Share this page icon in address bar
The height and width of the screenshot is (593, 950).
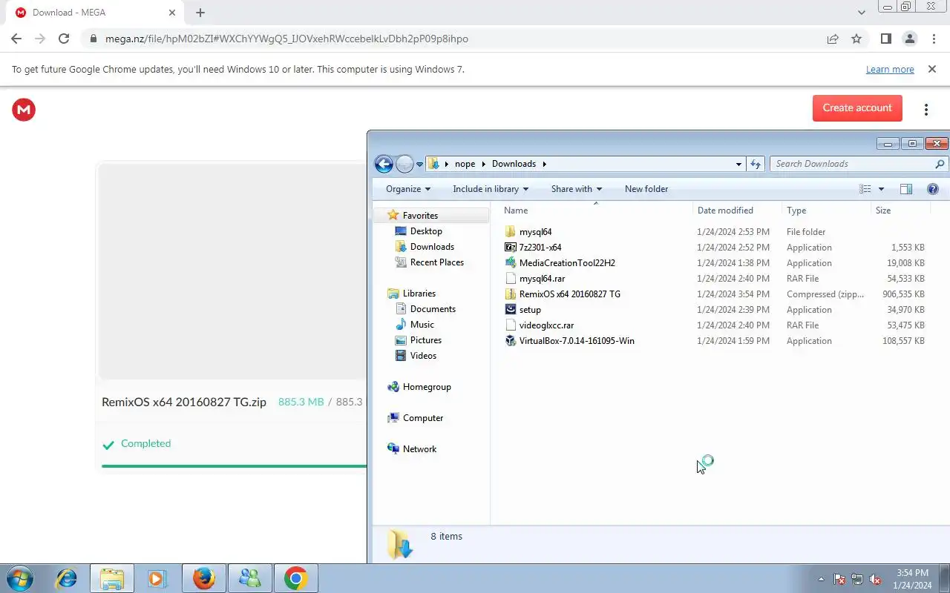833,39
